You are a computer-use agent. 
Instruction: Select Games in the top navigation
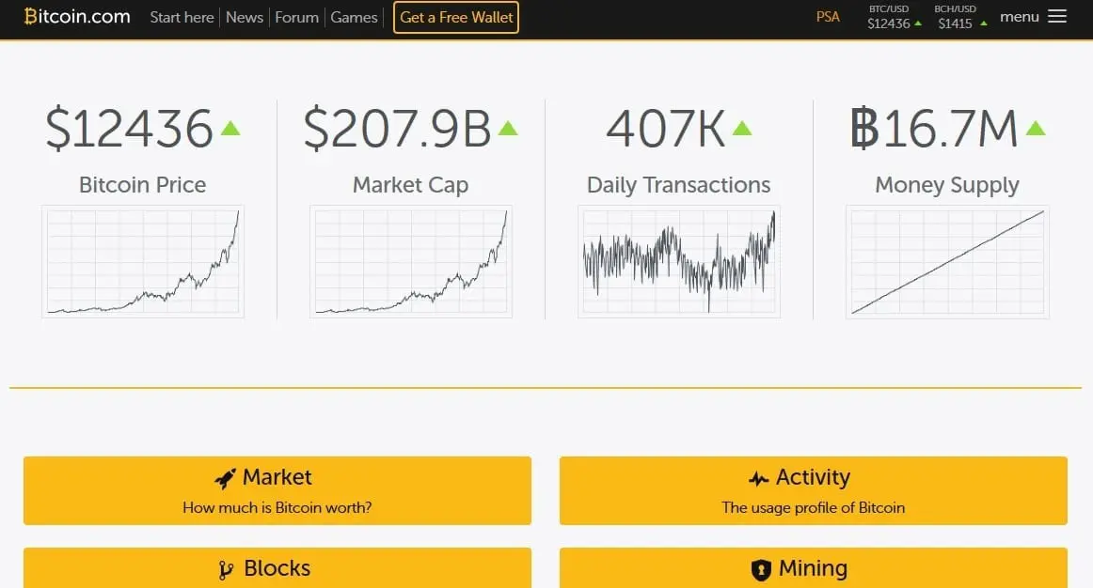tap(354, 18)
